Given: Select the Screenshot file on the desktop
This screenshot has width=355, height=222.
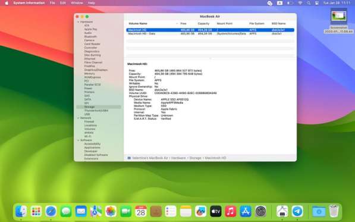Looking at the screenshot, I should coord(339,16).
